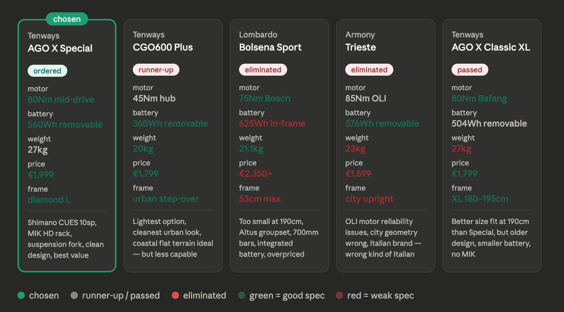
Task: Click the dark red weak spec legend dot
Action: [339, 295]
